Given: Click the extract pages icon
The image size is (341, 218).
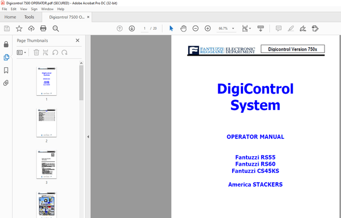Looking at the screenshot, I should coord(46,52).
